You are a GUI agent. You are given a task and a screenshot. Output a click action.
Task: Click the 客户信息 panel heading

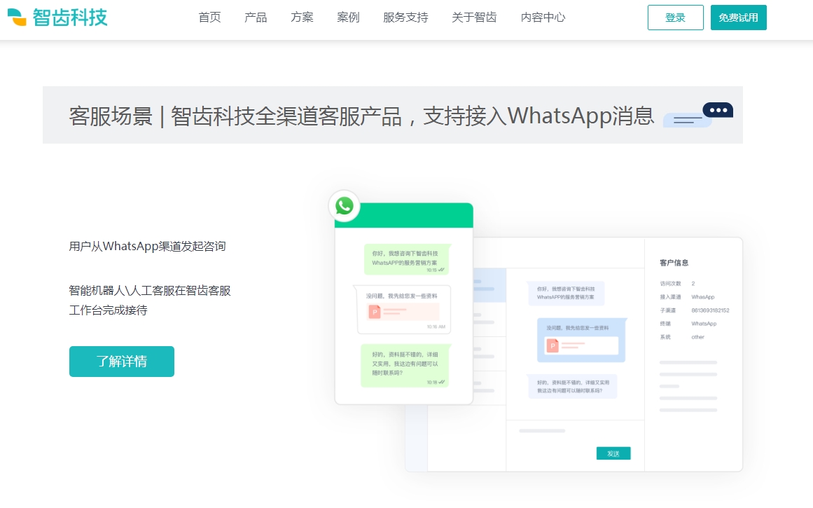tap(674, 263)
